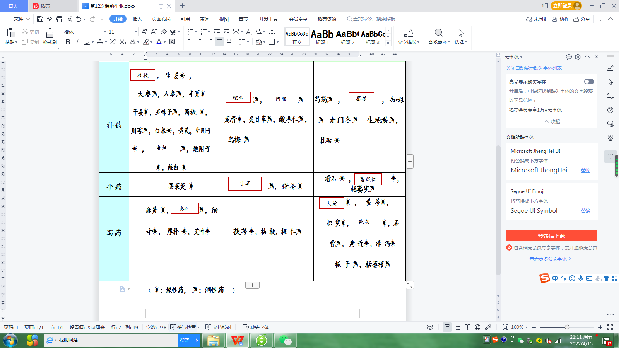This screenshot has height=348, width=619.
Task: Toggle highlight missing fonts switch
Action: coord(589,82)
